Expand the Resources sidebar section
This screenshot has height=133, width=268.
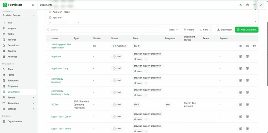coord(18,103)
